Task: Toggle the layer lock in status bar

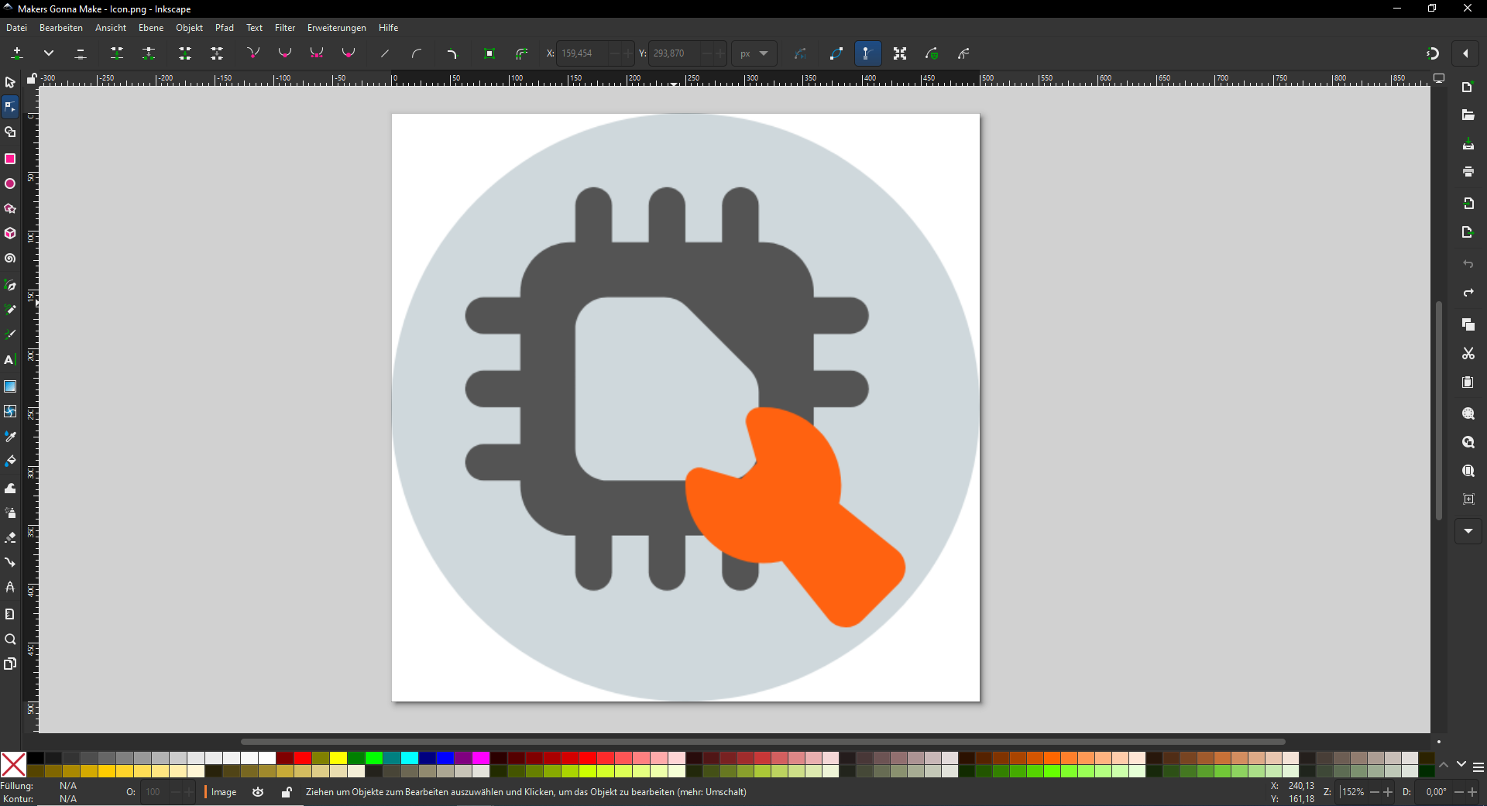Action: coord(287,792)
